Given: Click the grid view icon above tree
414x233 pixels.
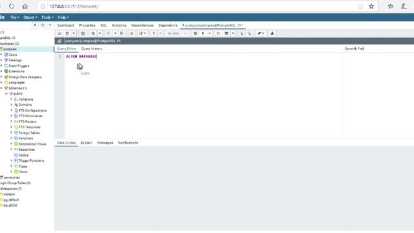Looking at the screenshot, I should [x=42, y=25].
